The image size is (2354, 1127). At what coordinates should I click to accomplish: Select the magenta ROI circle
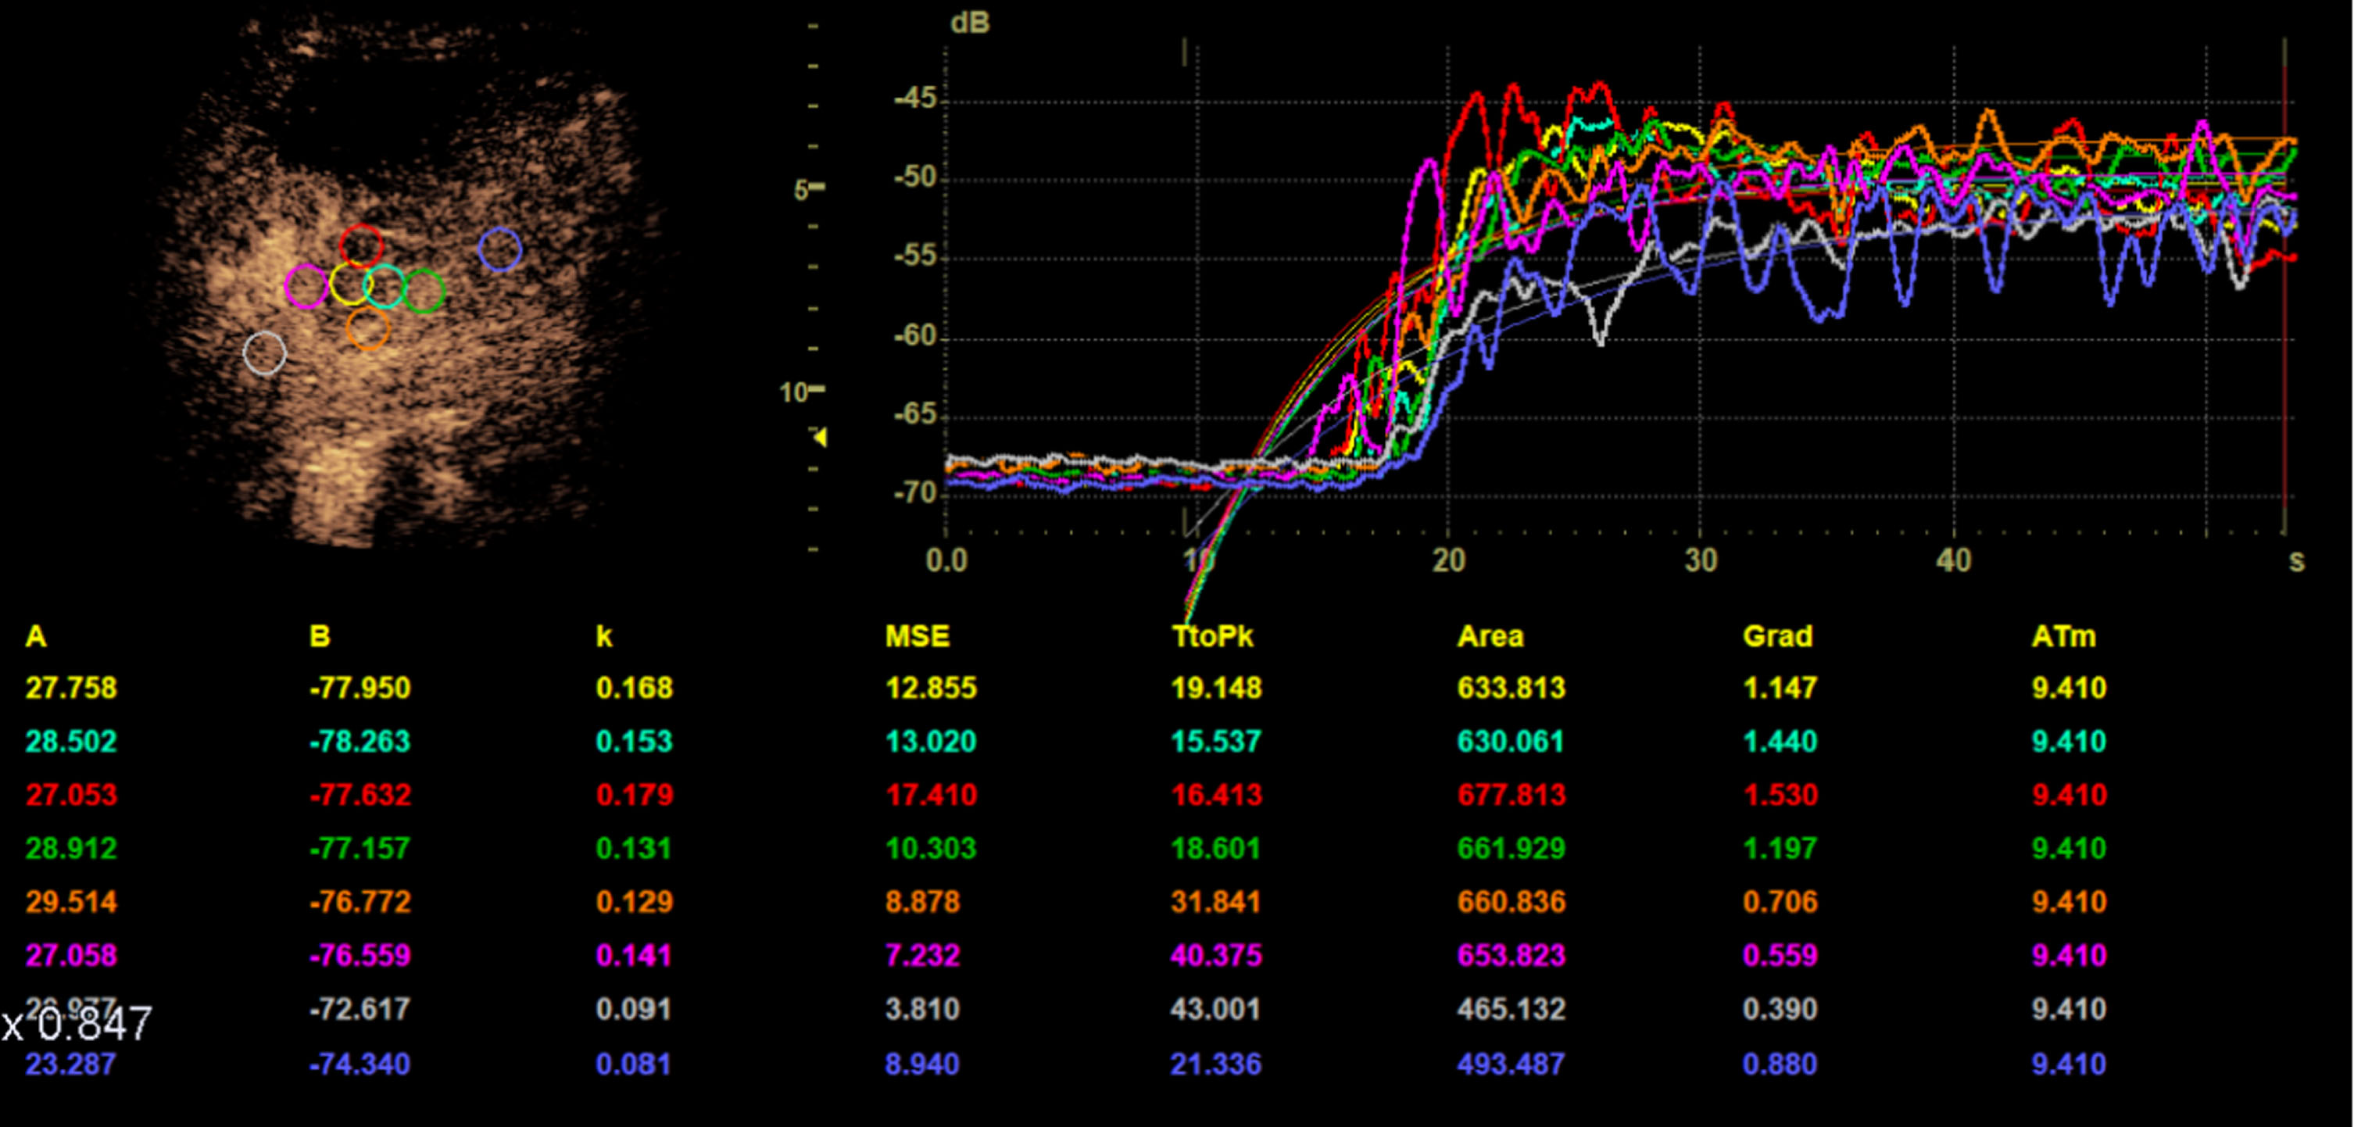coord(306,286)
